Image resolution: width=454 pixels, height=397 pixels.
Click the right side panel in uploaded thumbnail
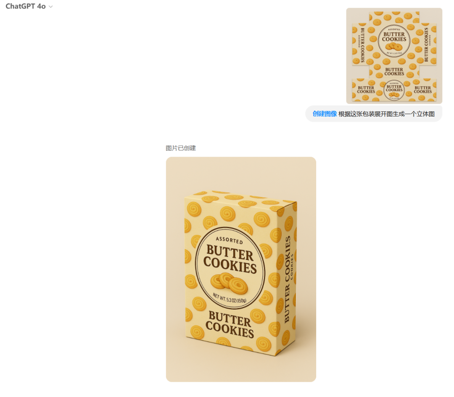coord(428,44)
